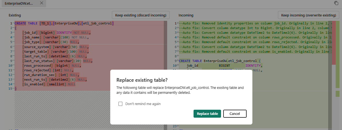Close the EnterpriseDW.et... tab

point(42,3)
